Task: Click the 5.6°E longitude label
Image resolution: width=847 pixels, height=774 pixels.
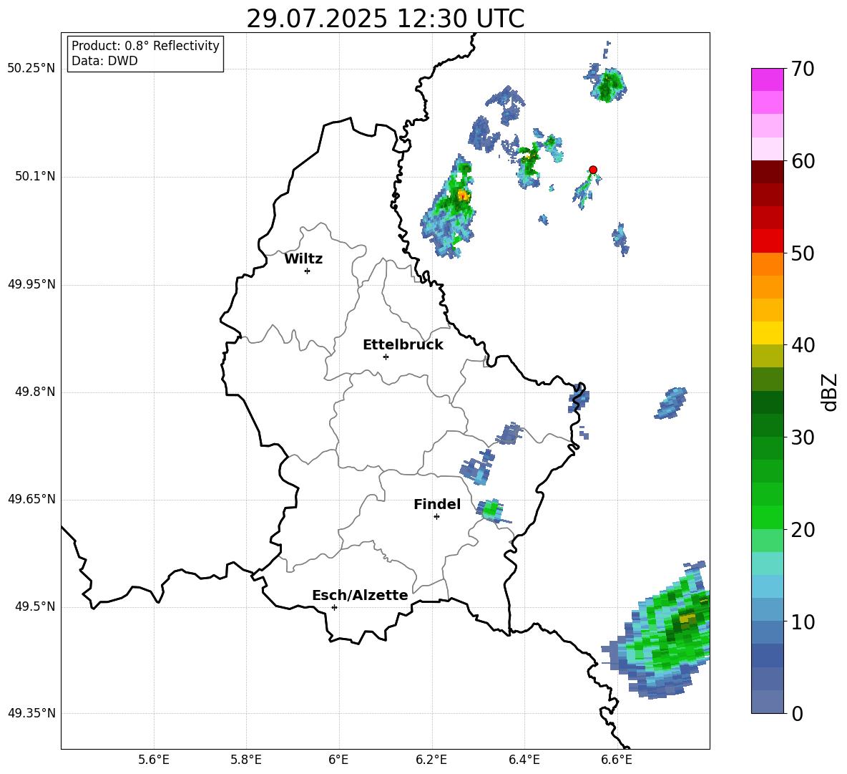Action: (154, 760)
